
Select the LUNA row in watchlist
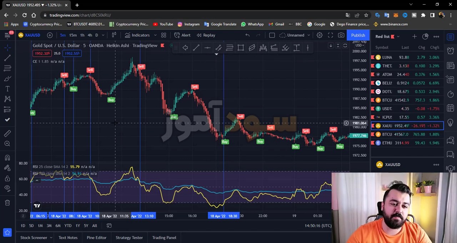point(407,57)
